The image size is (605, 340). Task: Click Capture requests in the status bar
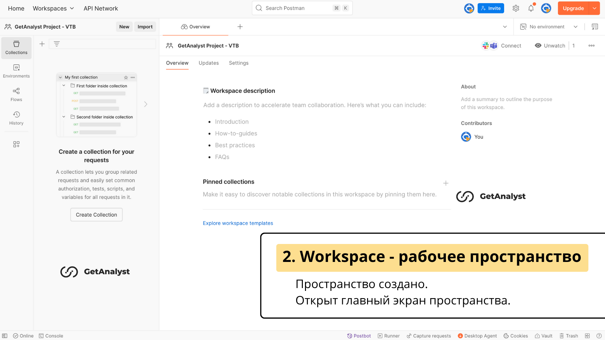click(429, 336)
